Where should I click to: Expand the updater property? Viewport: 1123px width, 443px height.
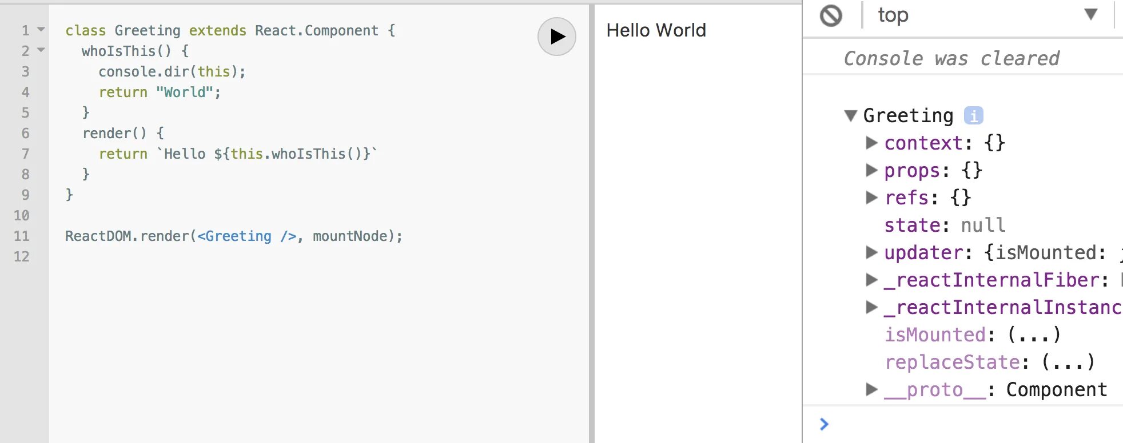tap(871, 252)
